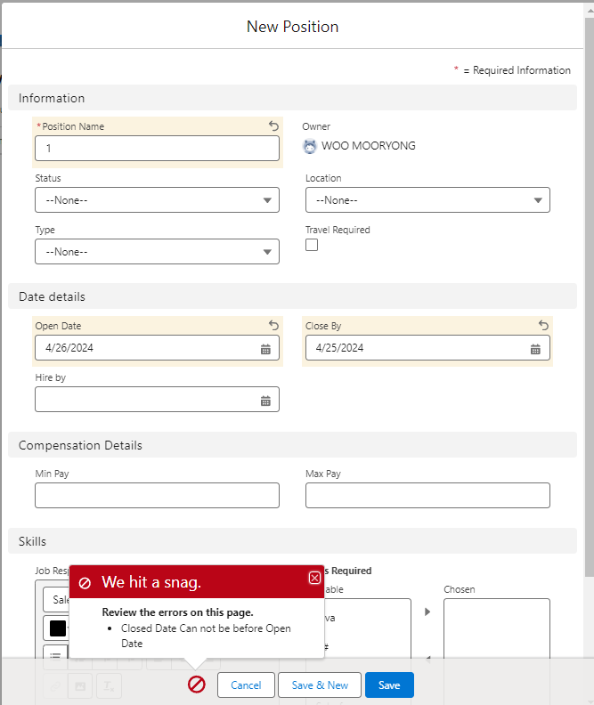The width and height of the screenshot is (594, 705).
Task: Close the 'We hit a snag' popup
Action: click(x=314, y=578)
